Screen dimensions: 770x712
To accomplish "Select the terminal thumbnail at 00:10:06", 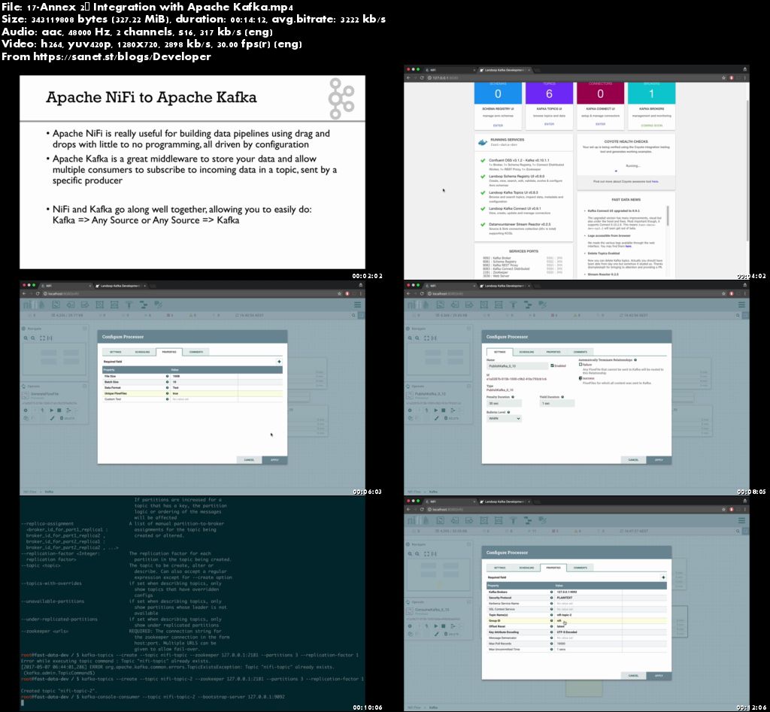I will tap(192, 604).
